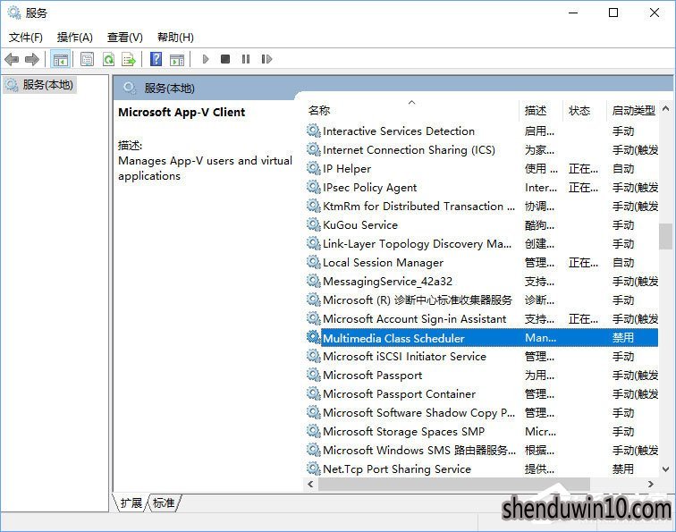Click the horizontal scrollbar right arrow
The image size is (676, 532).
[651, 484]
